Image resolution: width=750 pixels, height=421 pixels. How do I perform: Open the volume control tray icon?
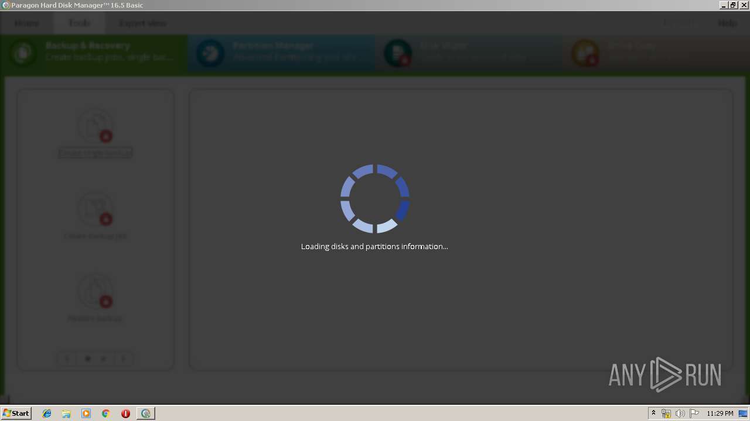[680, 413]
